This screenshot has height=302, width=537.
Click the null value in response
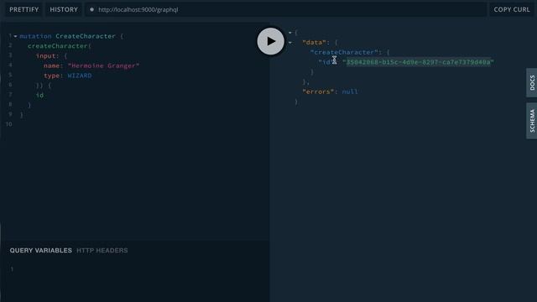[350, 91]
